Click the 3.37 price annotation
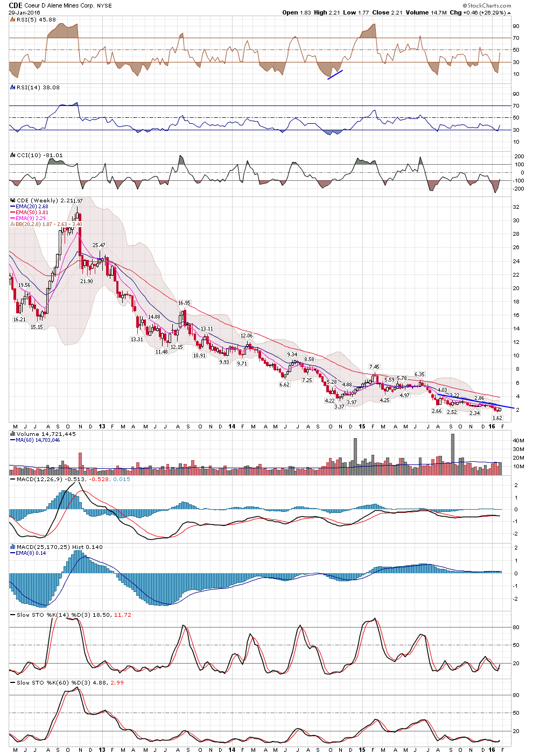The image size is (533, 754). click(339, 407)
